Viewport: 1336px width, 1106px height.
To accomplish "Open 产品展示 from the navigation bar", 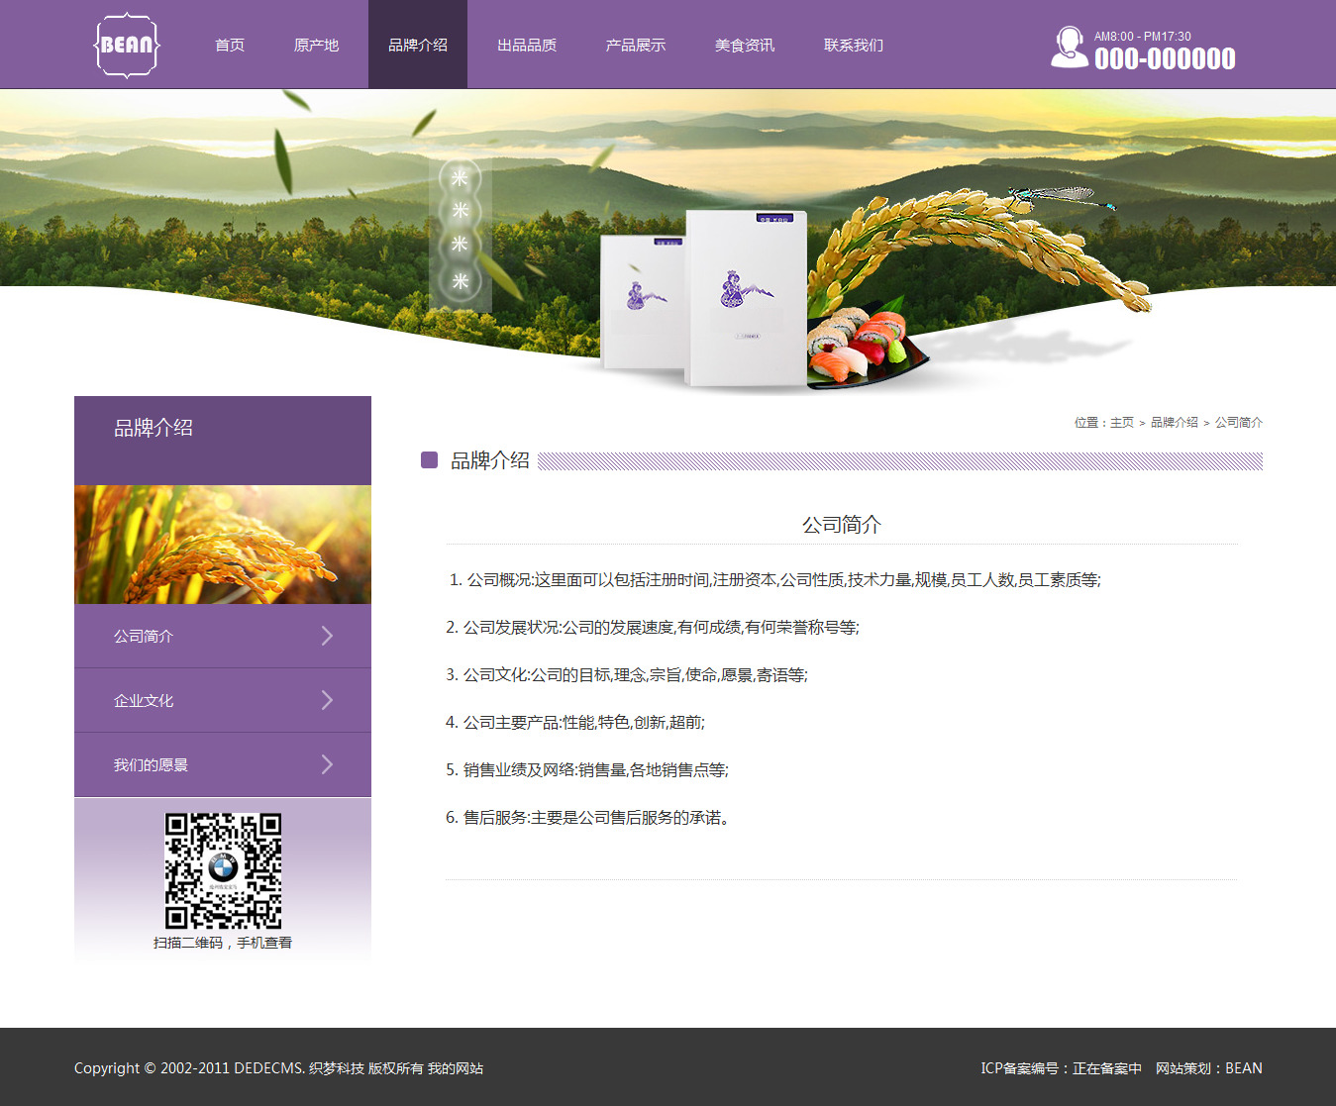I will [636, 46].
